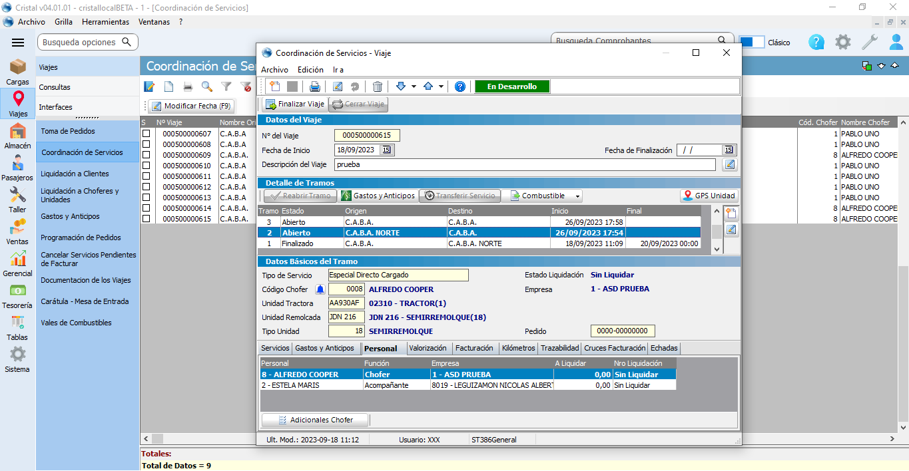This screenshot has height=471, width=909.
Task: Check the box for trip 000500000607
Action: (x=147, y=134)
